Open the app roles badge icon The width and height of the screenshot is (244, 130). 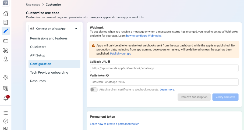click(6, 88)
